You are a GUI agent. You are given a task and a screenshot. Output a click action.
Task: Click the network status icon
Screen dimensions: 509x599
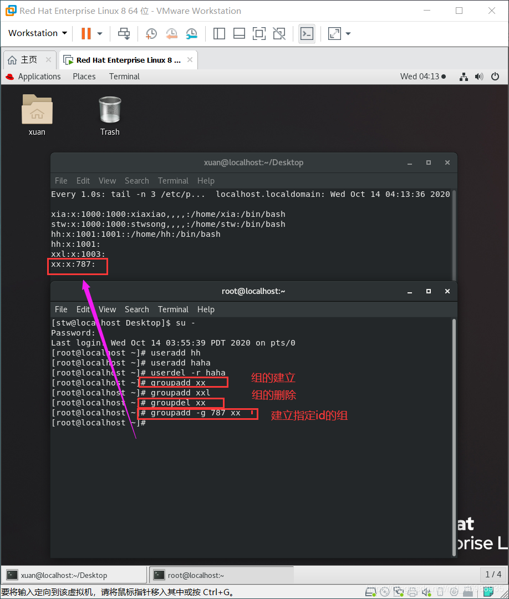[x=464, y=77]
